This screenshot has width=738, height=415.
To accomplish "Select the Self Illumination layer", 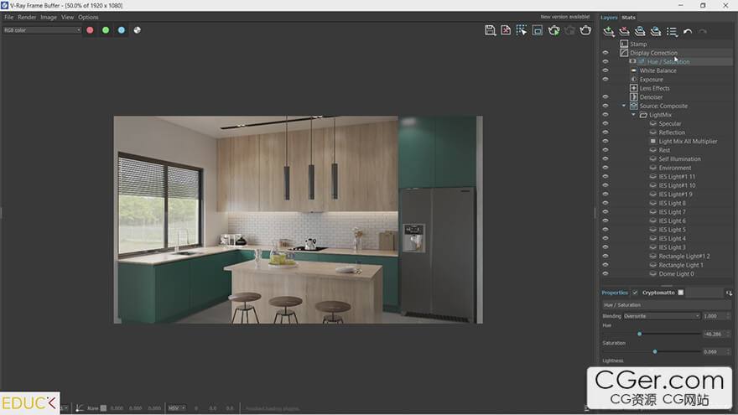I will pyautogui.click(x=679, y=159).
